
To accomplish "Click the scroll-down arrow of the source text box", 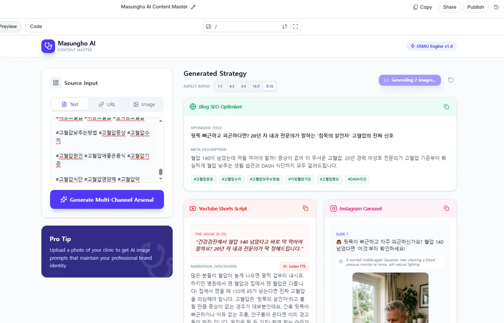I will (161, 179).
